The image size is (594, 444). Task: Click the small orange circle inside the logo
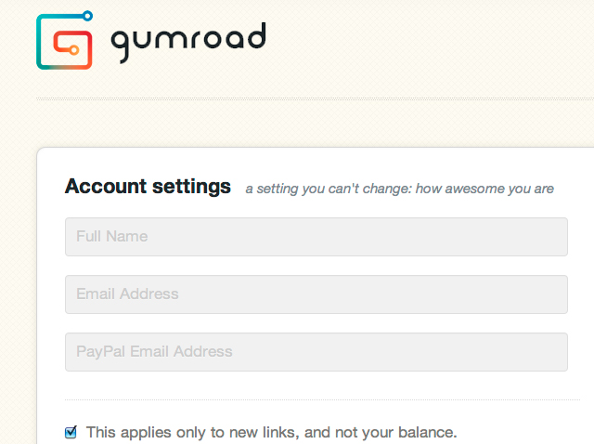pyautogui.click(x=74, y=49)
